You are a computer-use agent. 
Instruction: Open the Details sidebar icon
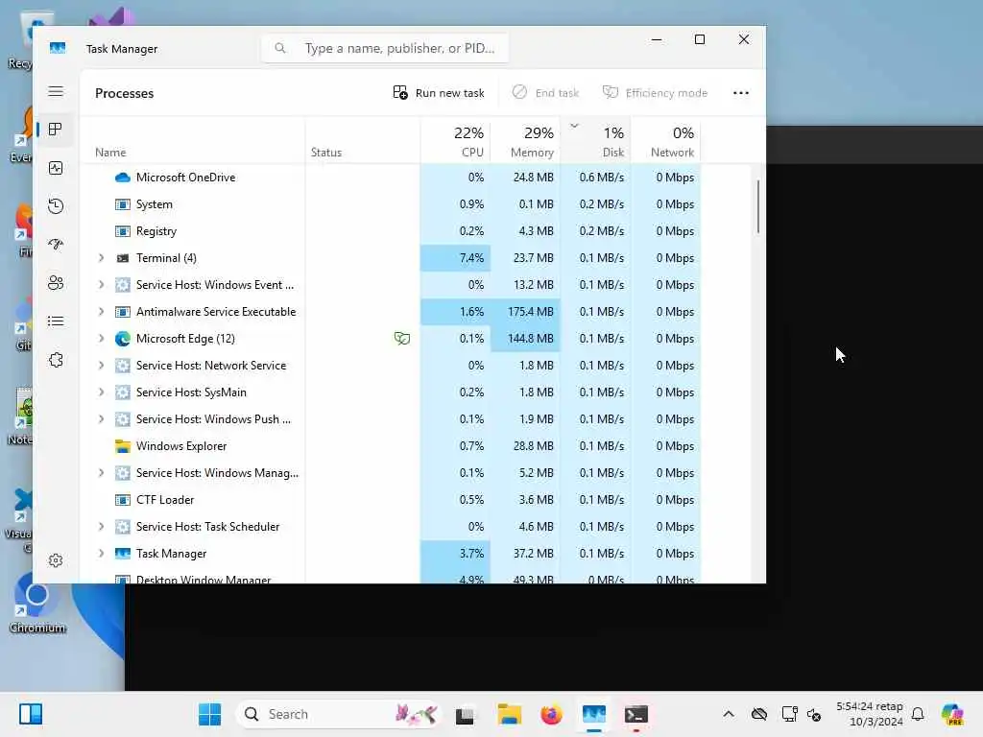coord(56,321)
